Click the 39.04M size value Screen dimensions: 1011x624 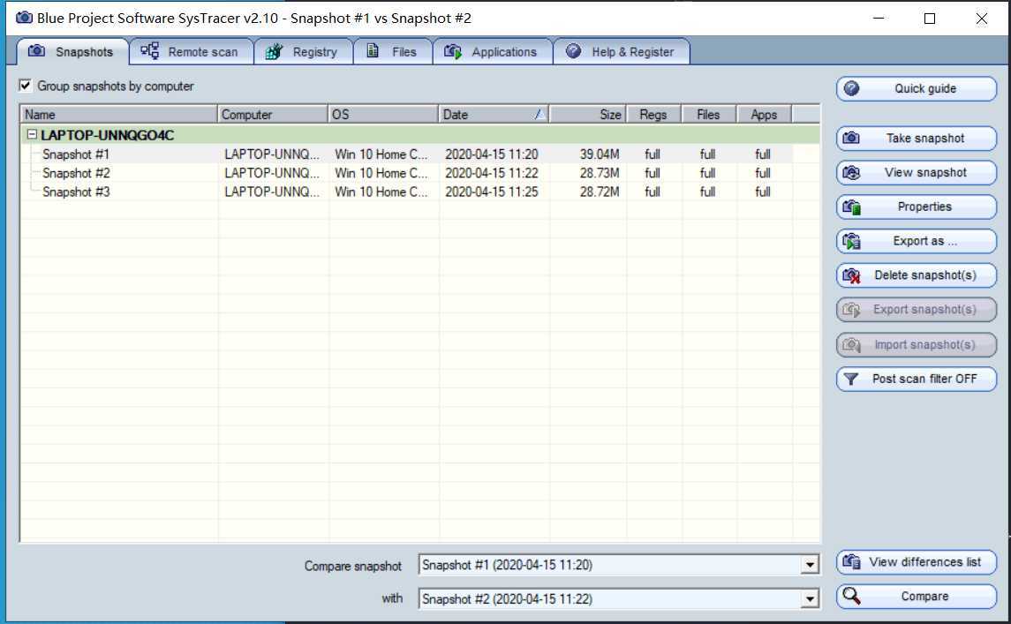(599, 154)
